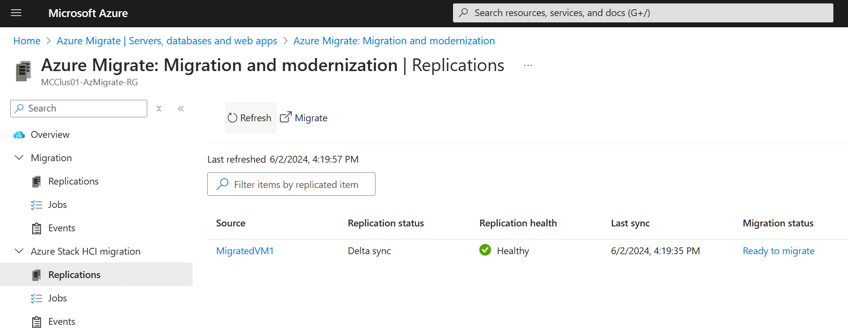Open Events under Azure Stack HCI migration
The image size is (848, 335).
(61, 321)
